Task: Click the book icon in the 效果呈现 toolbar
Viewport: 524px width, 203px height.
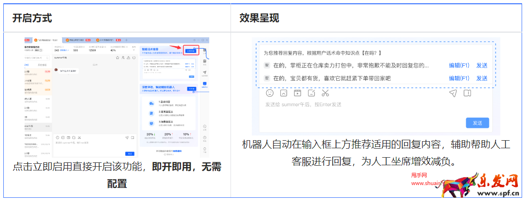Action: coord(467,93)
